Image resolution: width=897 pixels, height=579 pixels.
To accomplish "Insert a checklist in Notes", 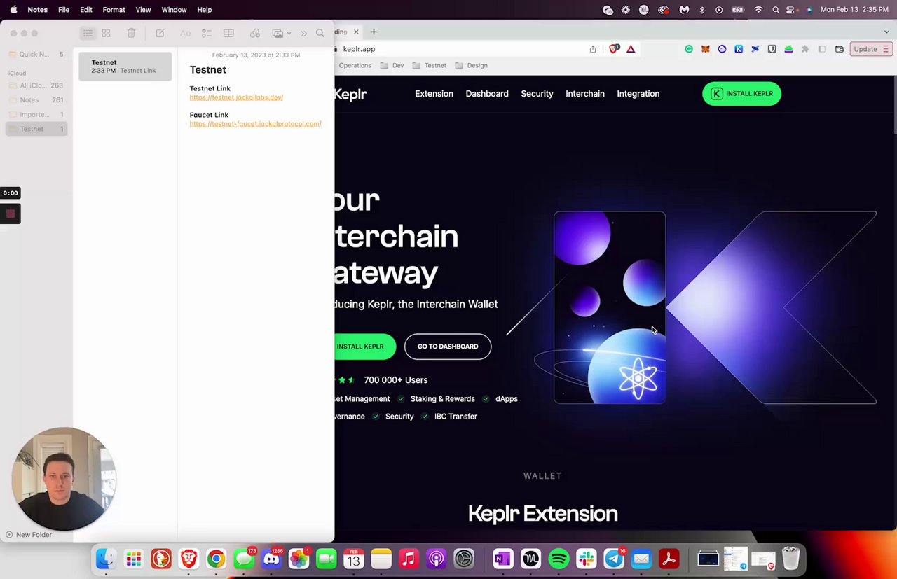I will pyautogui.click(x=207, y=33).
